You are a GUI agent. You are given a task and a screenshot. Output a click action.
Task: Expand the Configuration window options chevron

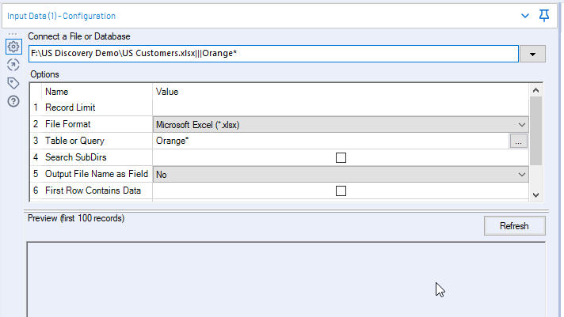pyautogui.click(x=525, y=15)
